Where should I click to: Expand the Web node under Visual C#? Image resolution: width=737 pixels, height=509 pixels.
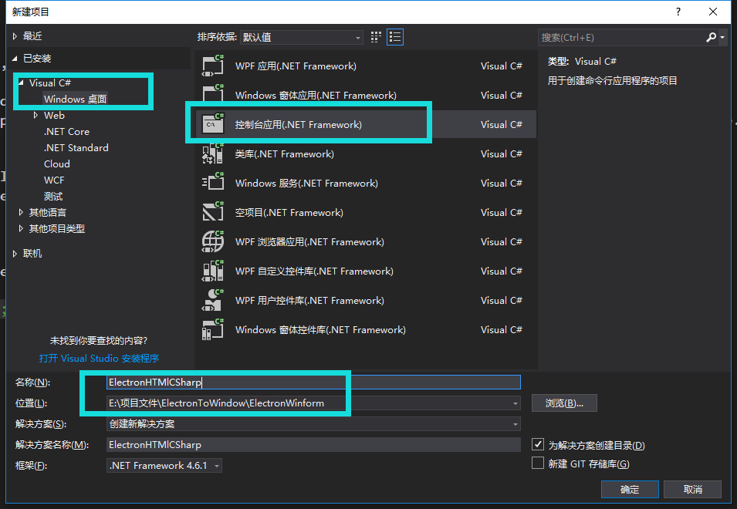tap(35, 115)
